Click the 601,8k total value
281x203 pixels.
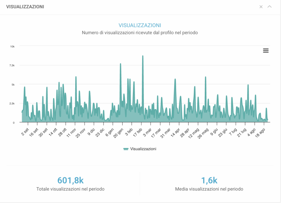pos(71,180)
